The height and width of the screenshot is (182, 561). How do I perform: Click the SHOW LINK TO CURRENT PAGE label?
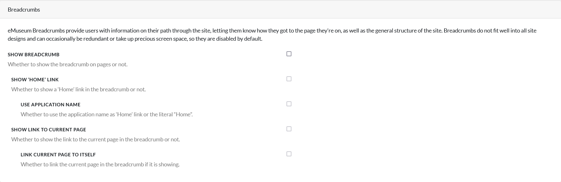(49, 130)
